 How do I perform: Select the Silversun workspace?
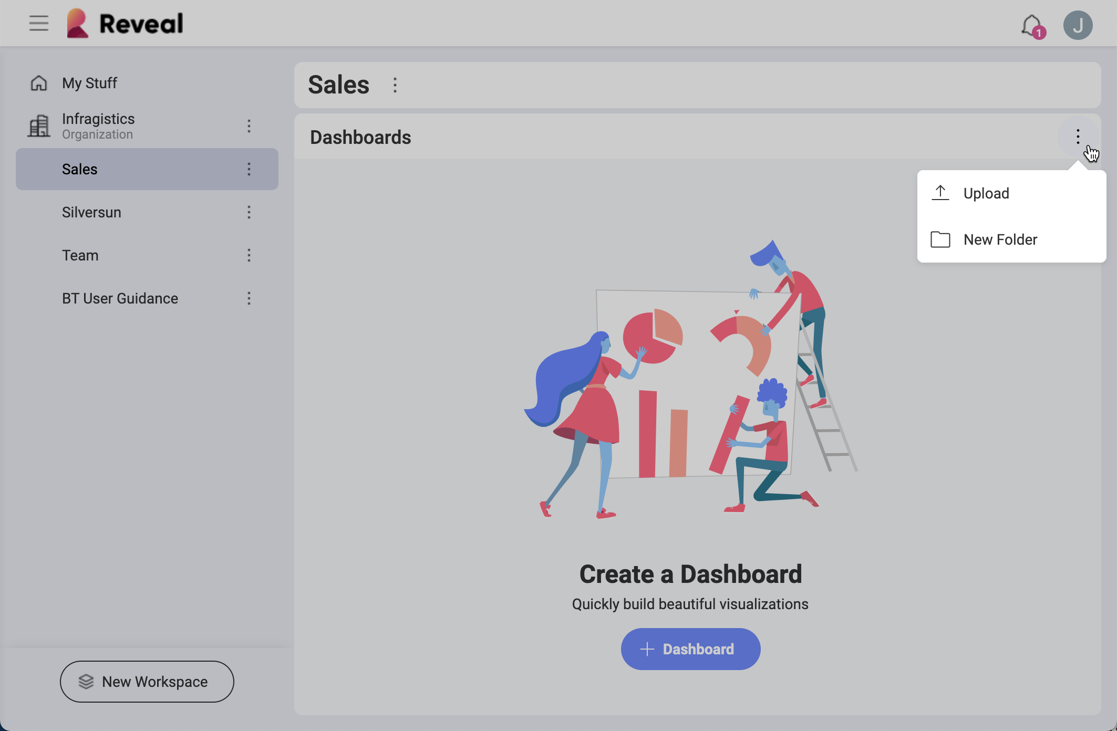pyautogui.click(x=91, y=212)
